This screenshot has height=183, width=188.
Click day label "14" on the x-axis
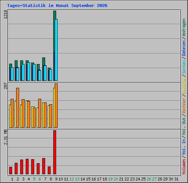[83, 179]
